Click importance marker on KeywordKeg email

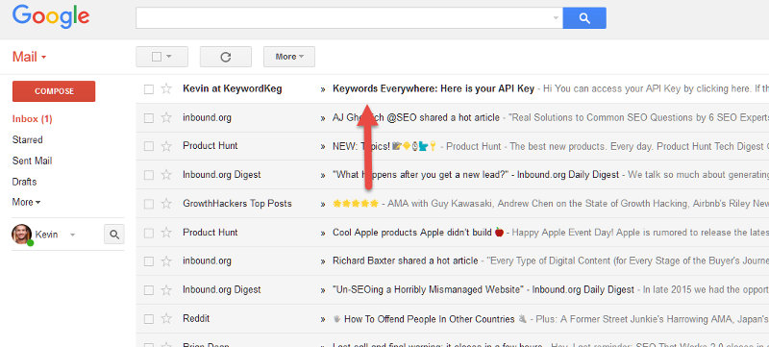[x=323, y=89]
